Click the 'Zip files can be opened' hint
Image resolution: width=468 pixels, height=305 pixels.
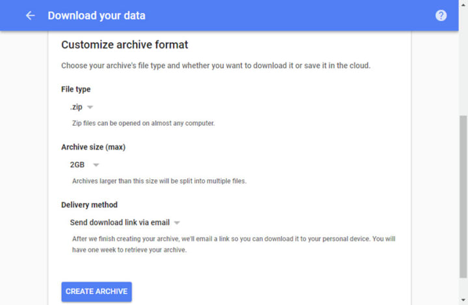pos(143,123)
